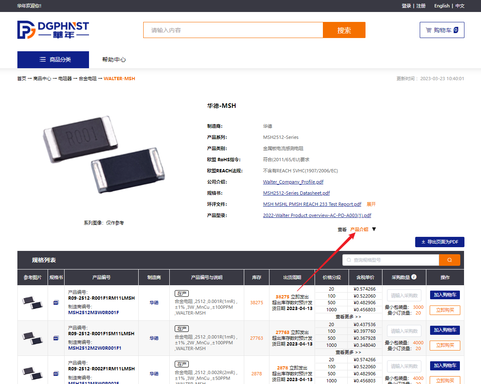Click price ¥0.574266 in first row
This screenshot has height=384, width=481.
364,289
